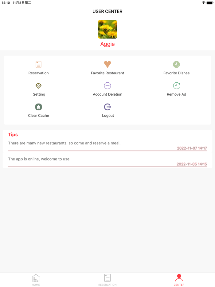Viewport: 215px width, 287px height.
Task: Switch to the Home tab
Action: point(36,280)
